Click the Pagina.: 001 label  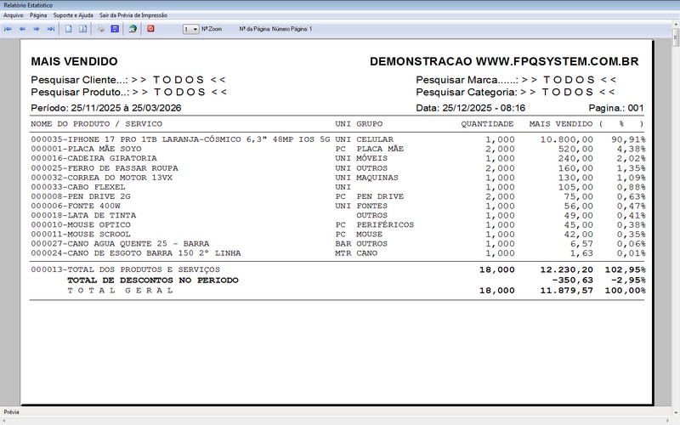pyautogui.click(x=615, y=108)
